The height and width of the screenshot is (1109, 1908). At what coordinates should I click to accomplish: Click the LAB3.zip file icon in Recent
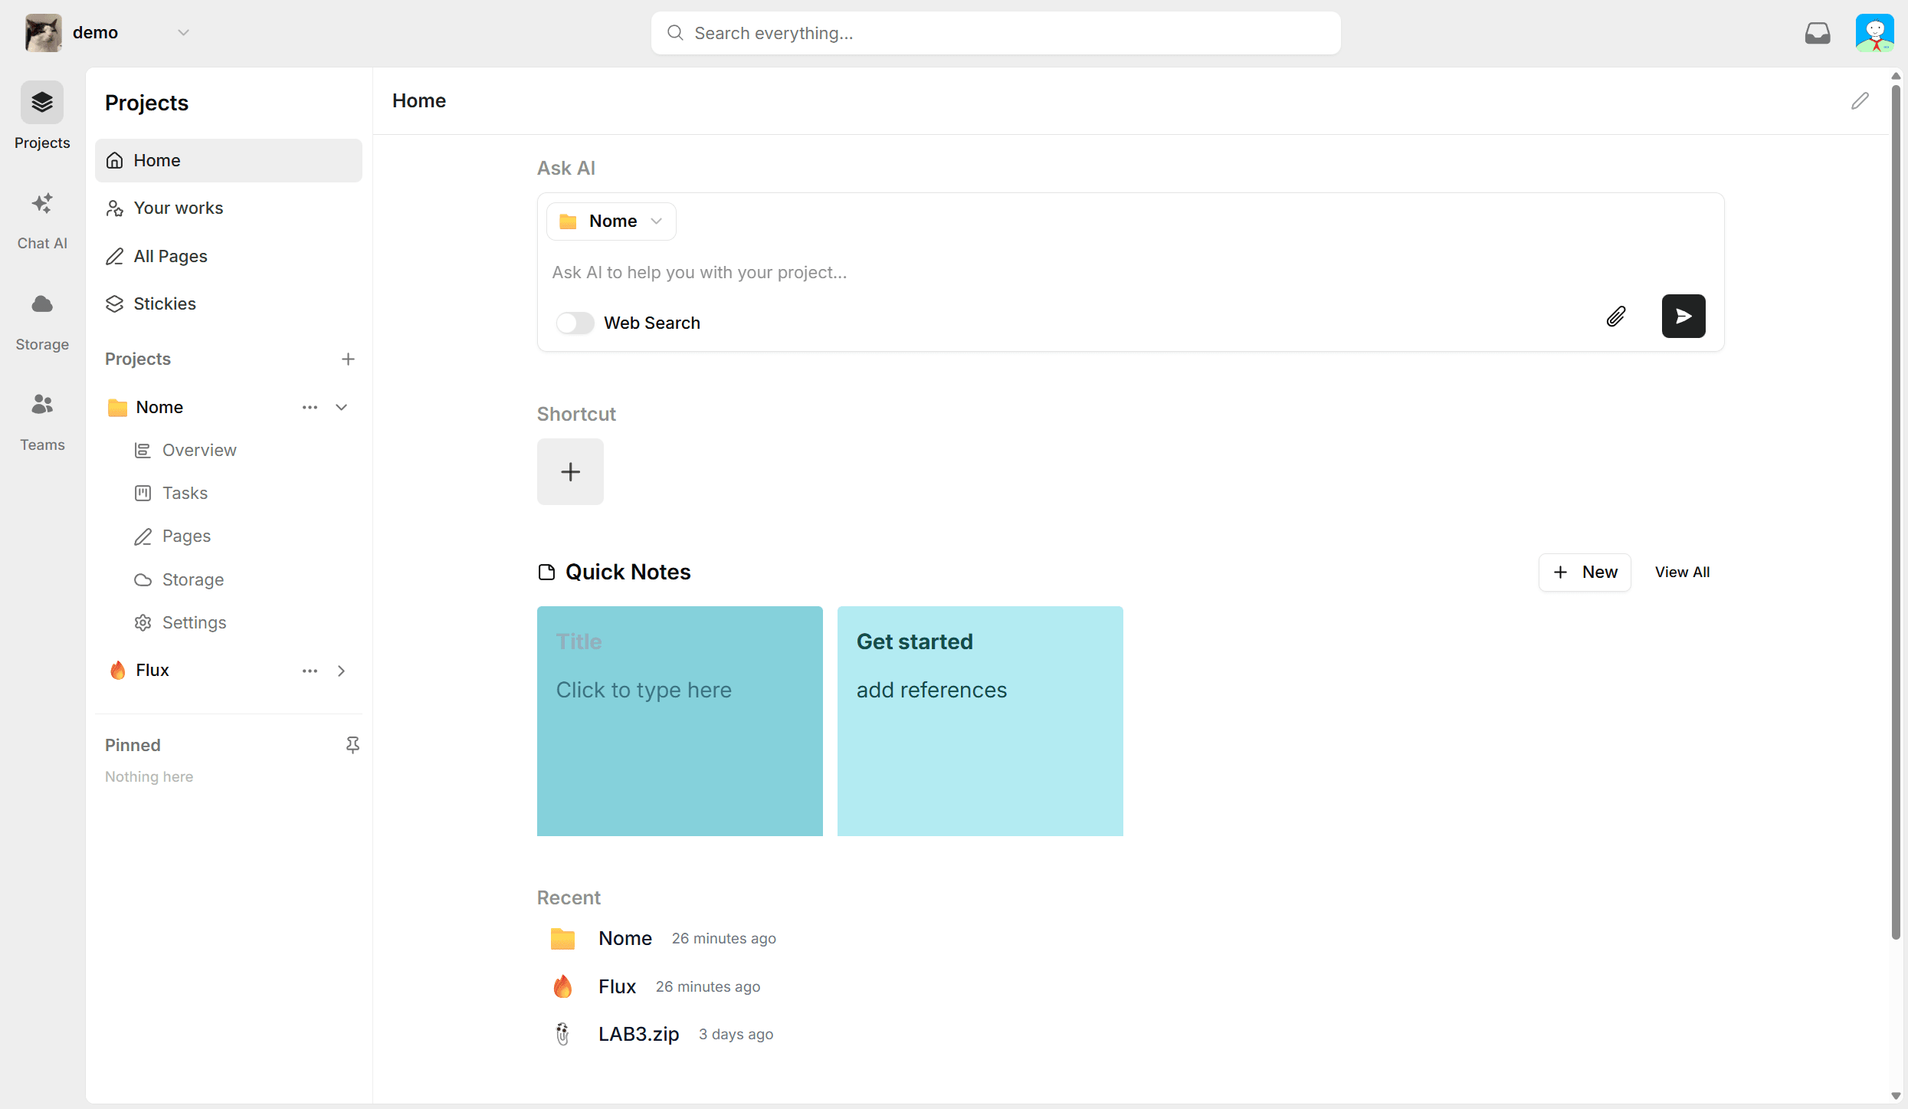click(x=562, y=1034)
